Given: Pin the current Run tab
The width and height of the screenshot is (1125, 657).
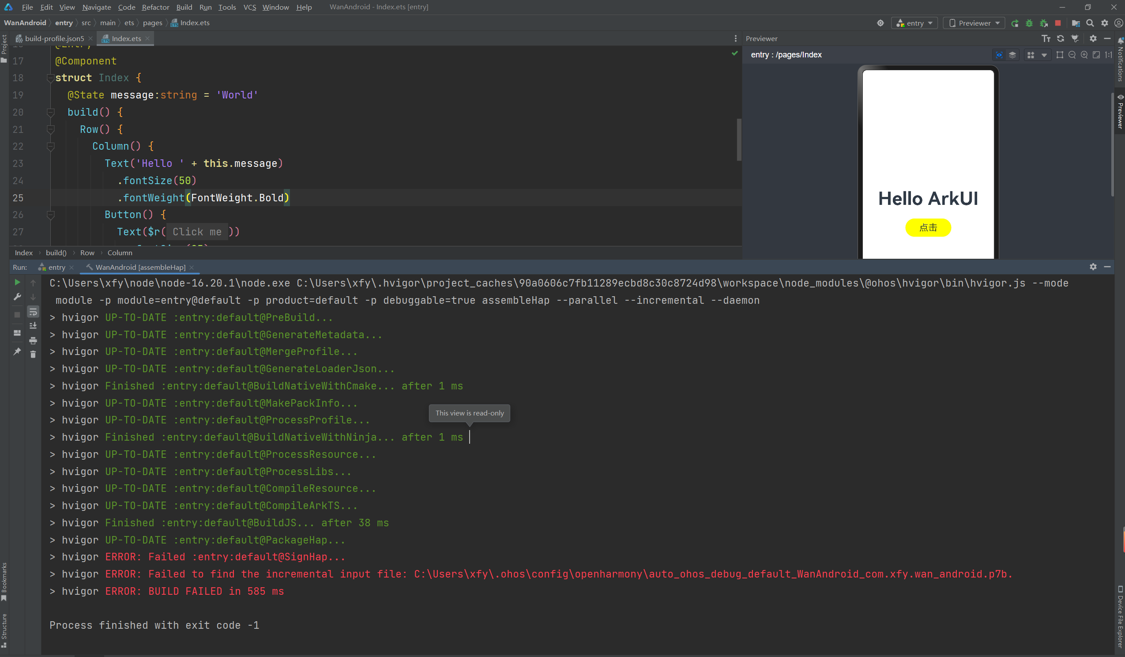Looking at the screenshot, I should point(17,351).
